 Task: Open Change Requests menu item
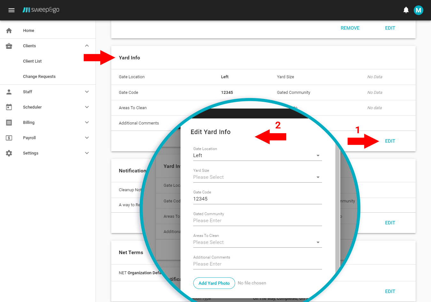click(x=39, y=77)
